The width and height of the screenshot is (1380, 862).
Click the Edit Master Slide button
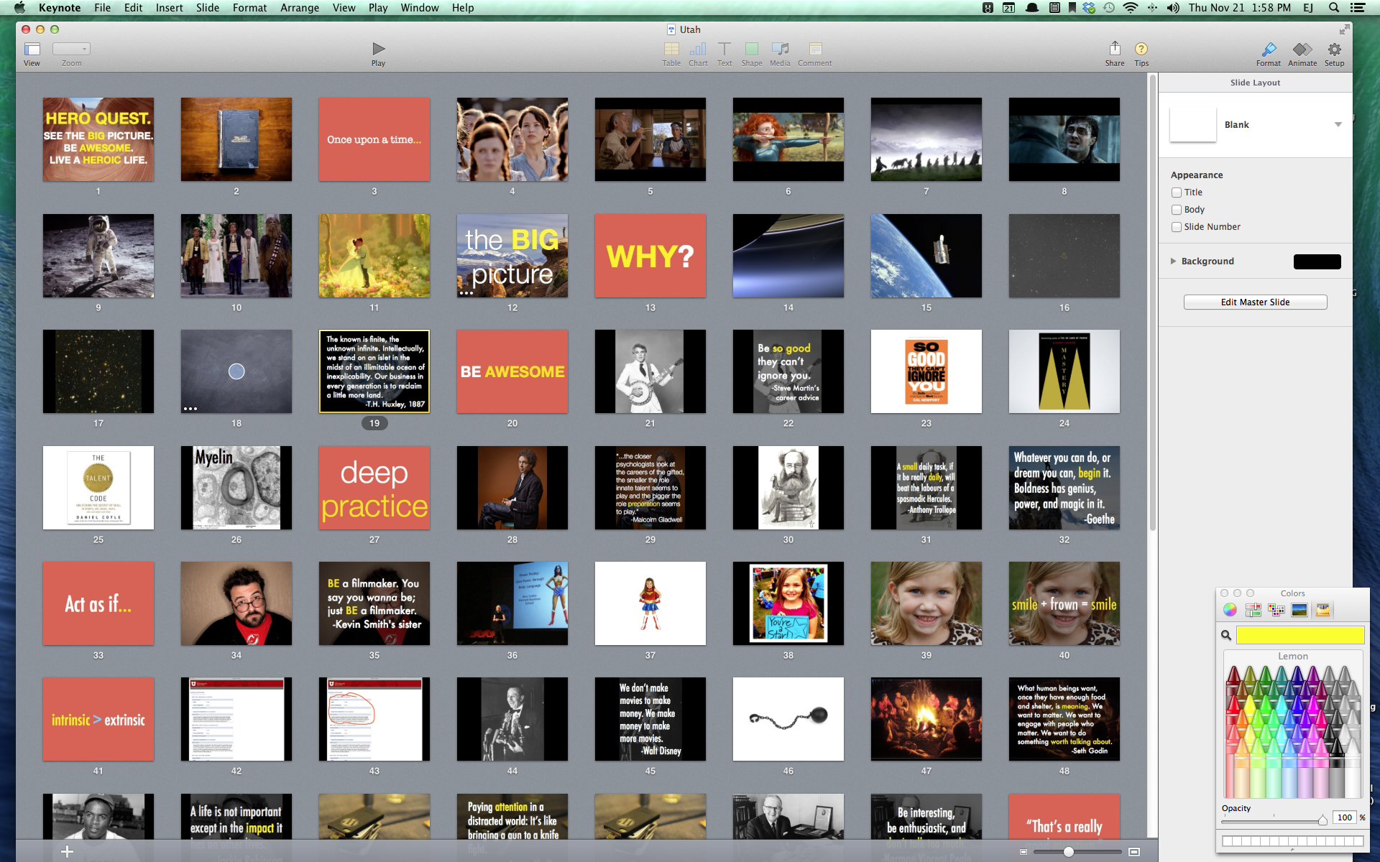click(1255, 302)
